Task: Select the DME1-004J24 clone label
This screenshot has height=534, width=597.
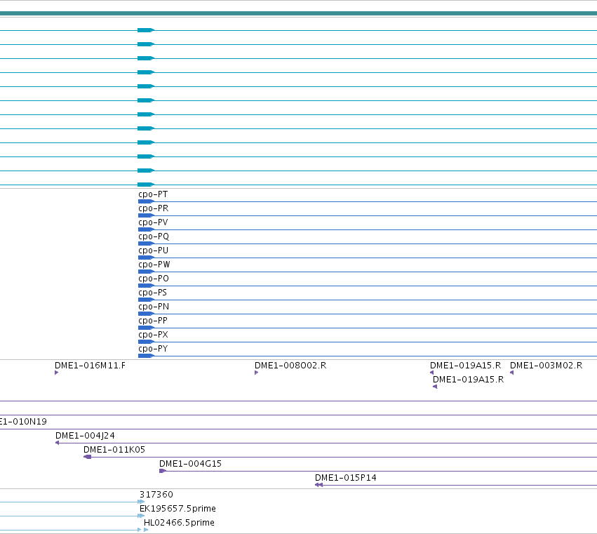Action: [x=85, y=436]
